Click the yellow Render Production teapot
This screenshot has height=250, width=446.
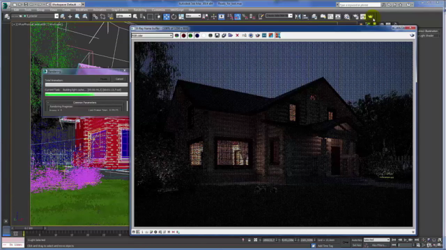point(370,17)
